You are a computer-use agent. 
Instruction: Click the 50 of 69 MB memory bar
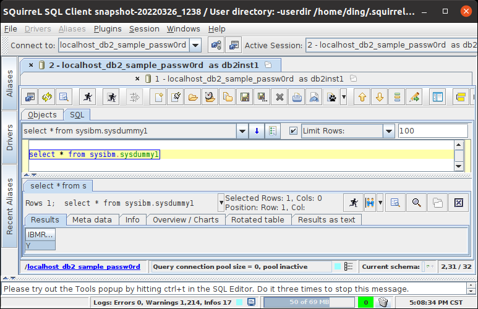[309, 302]
